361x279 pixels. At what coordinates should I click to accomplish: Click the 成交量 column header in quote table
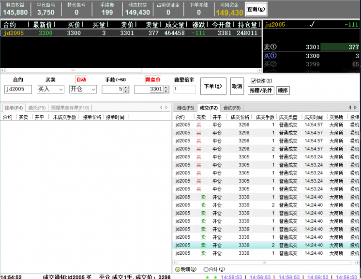175,25
